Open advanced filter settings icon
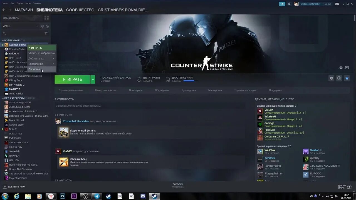The width and height of the screenshot is (356, 200). coord(46,33)
